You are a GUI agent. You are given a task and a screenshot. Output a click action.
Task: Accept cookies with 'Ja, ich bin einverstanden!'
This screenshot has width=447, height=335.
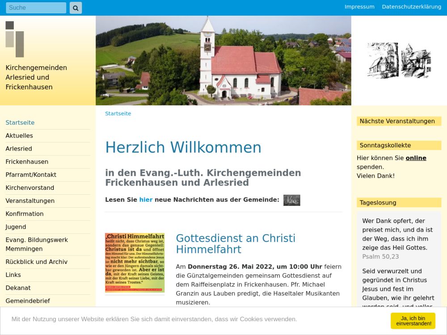[x=413, y=320]
